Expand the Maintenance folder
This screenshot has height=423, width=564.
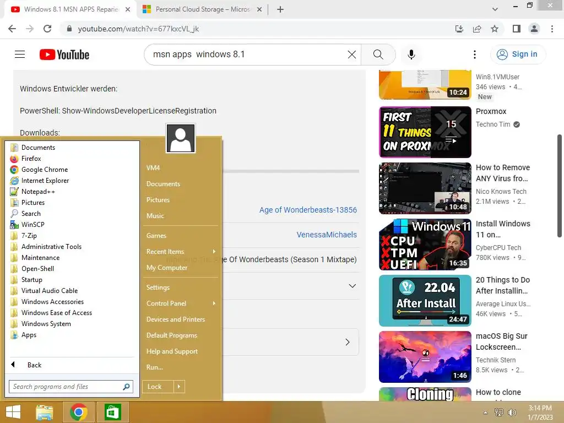40,258
